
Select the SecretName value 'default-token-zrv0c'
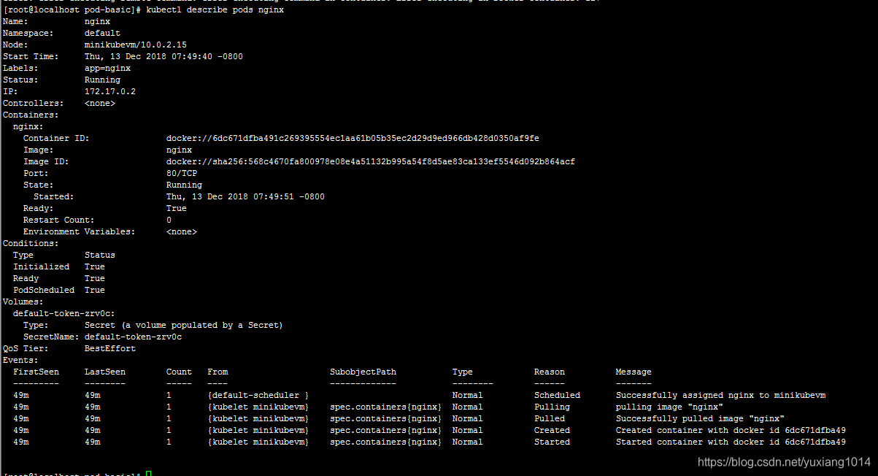coord(133,337)
